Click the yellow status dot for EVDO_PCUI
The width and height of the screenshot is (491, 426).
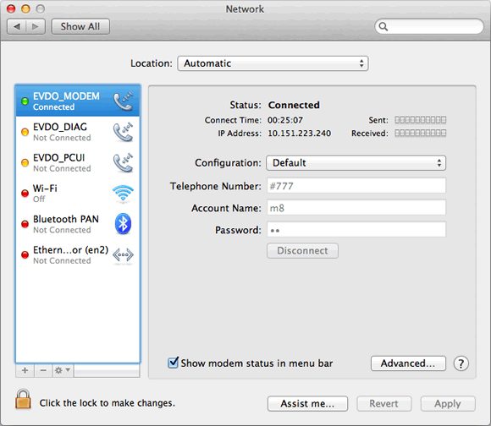tap(25, 162)
